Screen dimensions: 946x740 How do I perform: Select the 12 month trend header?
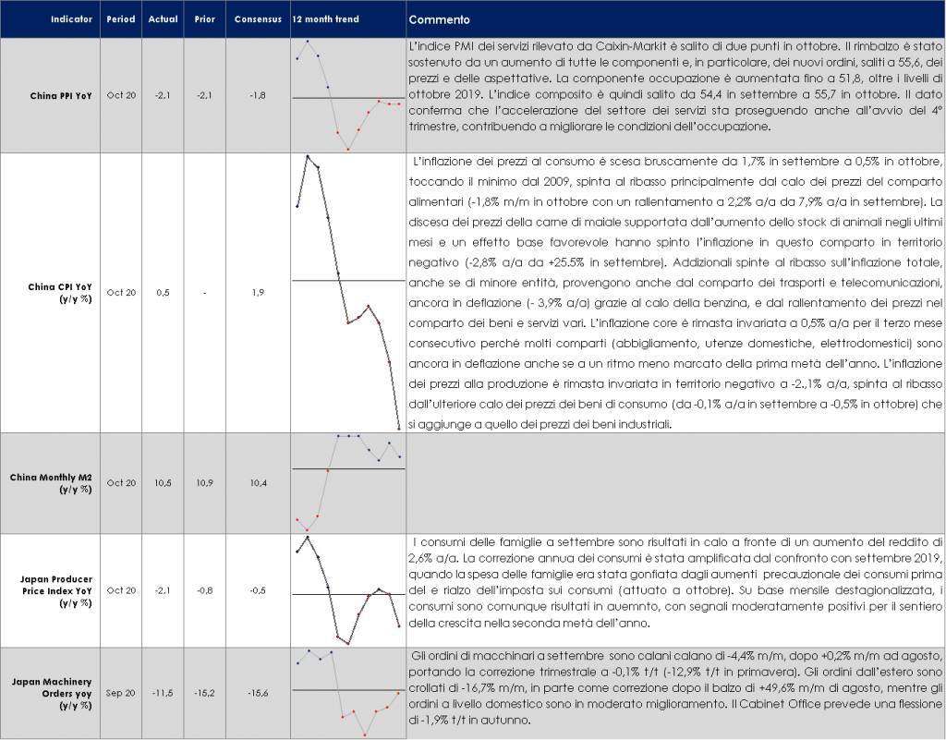click(x=324, y=19)
